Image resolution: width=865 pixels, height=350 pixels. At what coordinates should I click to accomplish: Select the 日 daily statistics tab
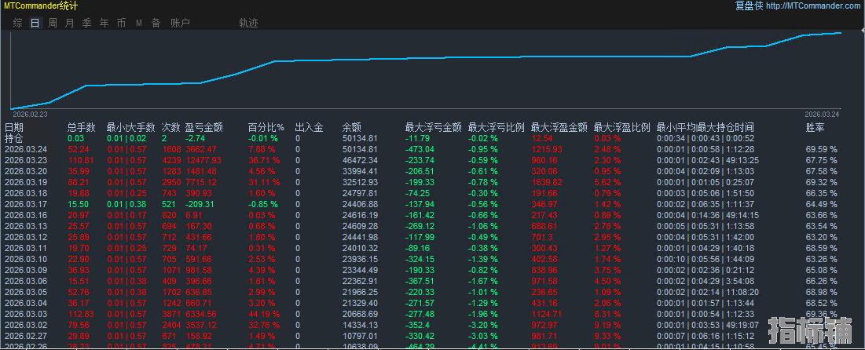[35, 23]
